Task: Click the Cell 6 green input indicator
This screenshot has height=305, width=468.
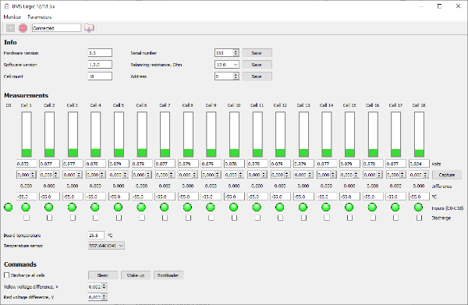Action: [x=141, y=207]
